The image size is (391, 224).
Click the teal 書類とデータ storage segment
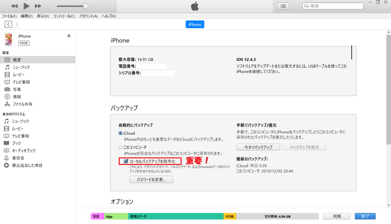[x=176, y=217]
